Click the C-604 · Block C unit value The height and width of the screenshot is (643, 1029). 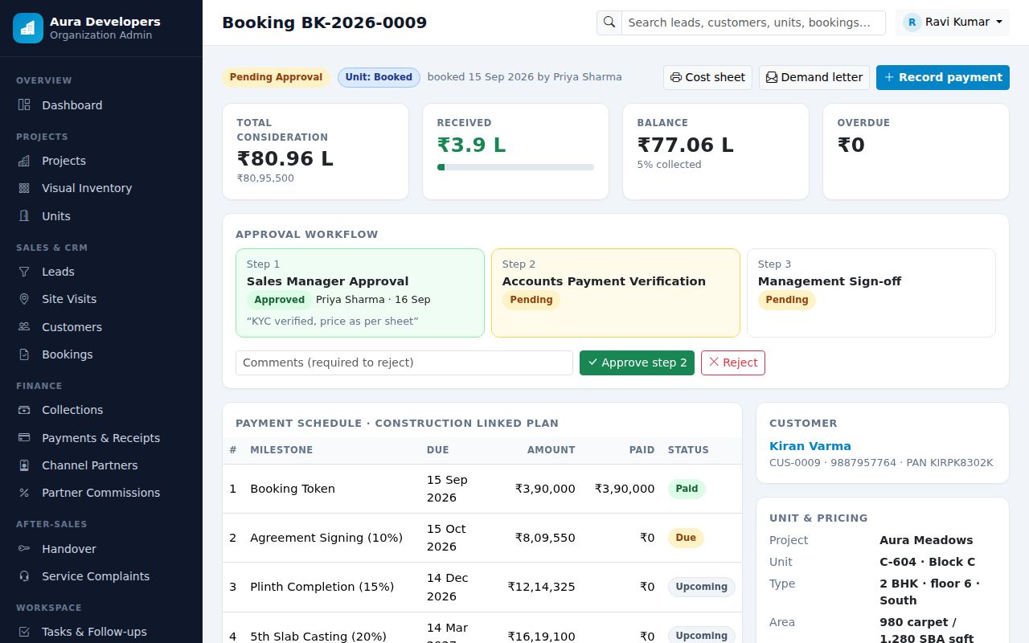pyautogui.click(x=927, y=562)
